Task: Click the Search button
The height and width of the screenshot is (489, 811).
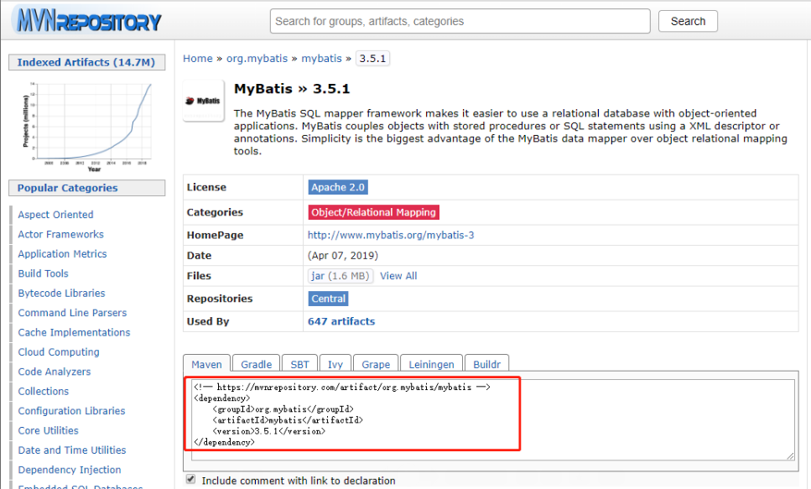Action: 688,21
